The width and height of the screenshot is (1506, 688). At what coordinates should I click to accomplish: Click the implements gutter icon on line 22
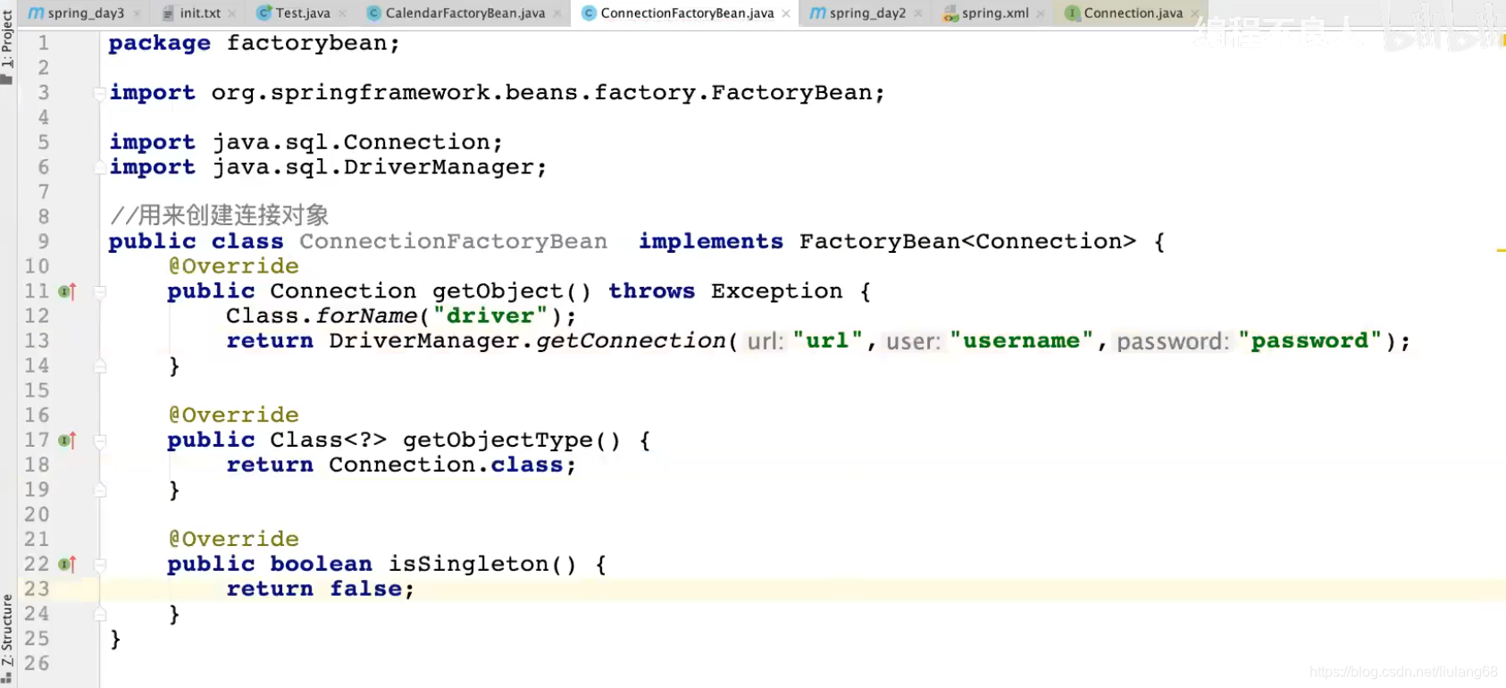point(67,565)
